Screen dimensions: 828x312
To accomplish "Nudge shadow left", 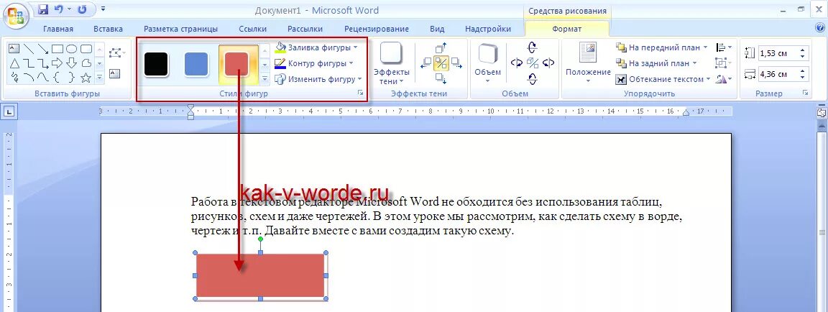I will click(426, 64).
